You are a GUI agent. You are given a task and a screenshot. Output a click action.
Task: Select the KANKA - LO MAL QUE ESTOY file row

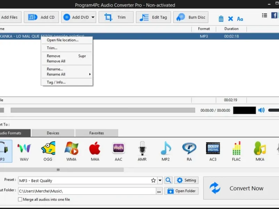(x=139, y=36)
